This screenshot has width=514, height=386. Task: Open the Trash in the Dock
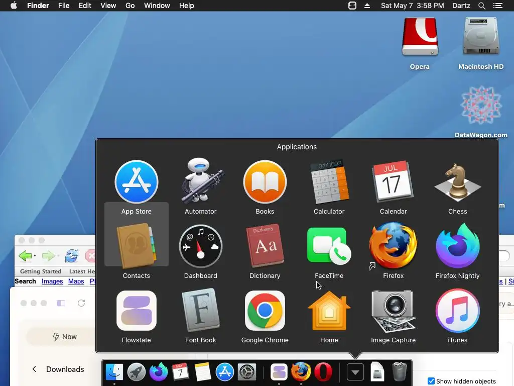(x=399, y=371)
